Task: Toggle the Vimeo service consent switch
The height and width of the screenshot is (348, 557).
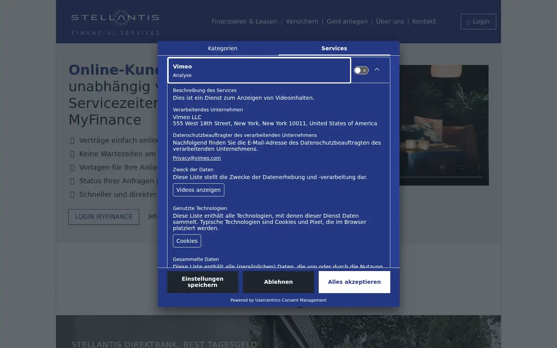Action: [361, 70]
